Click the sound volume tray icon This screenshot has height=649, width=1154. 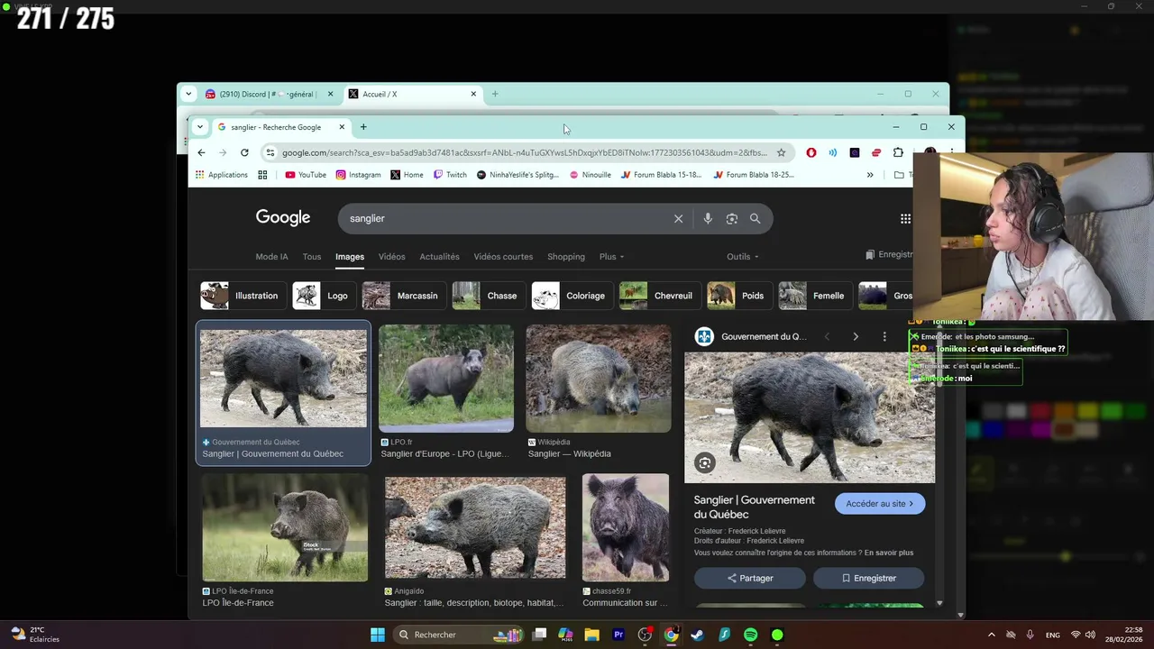[1090, 635]
